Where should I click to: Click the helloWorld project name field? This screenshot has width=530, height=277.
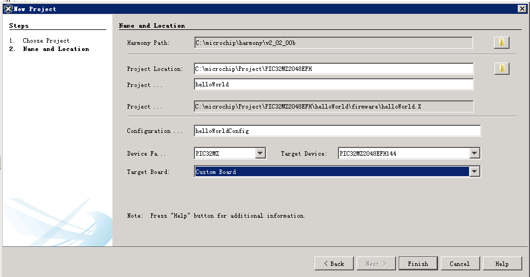(x=334, y=84)
